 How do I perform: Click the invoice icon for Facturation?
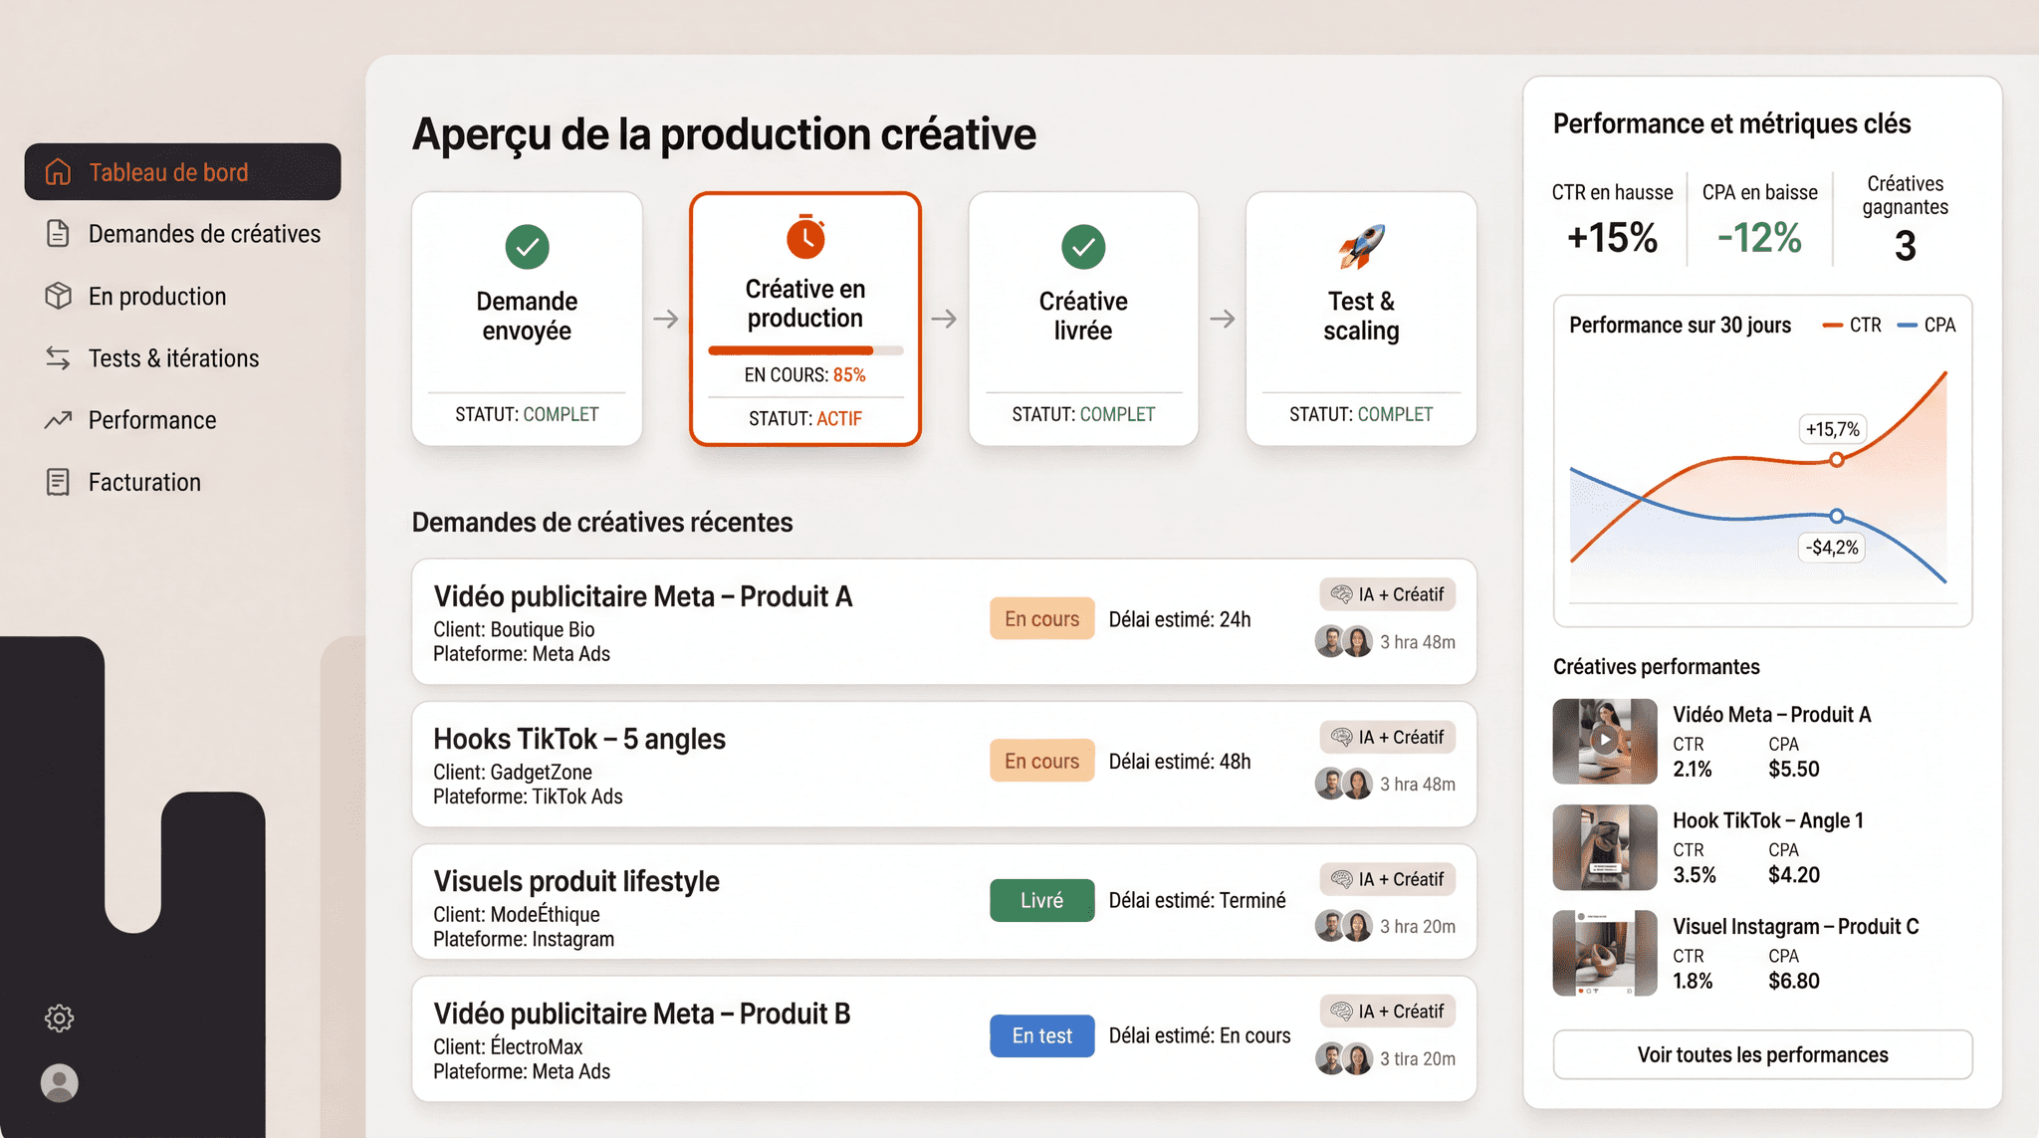[x=58, y=482]
